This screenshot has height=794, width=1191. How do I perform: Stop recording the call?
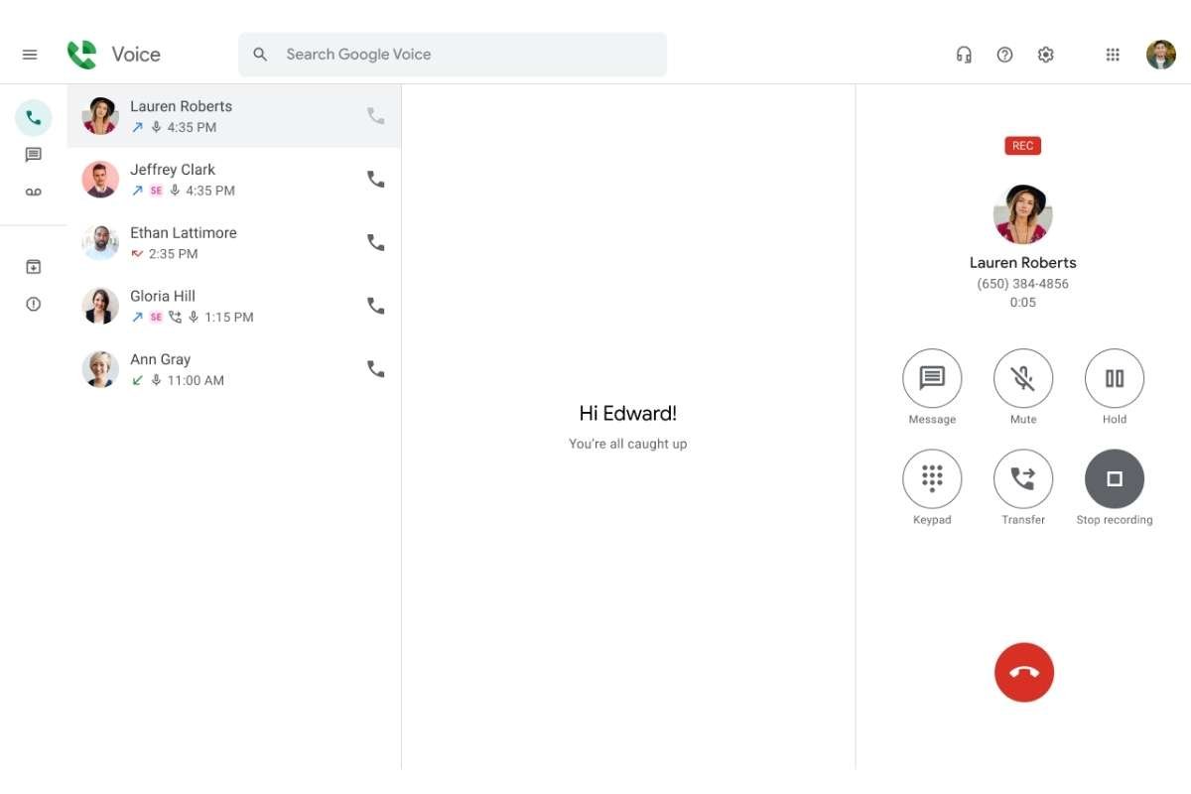pos(1114,477)
